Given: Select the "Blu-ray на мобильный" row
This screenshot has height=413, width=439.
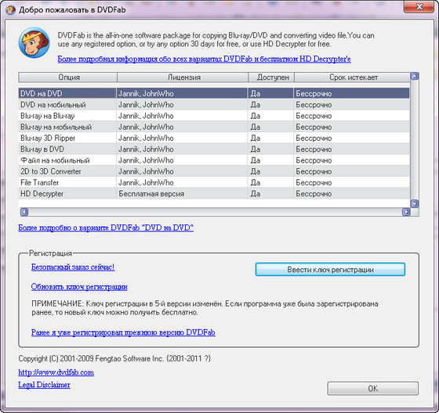Looking at the screenshot, I should tap(214, 127).
